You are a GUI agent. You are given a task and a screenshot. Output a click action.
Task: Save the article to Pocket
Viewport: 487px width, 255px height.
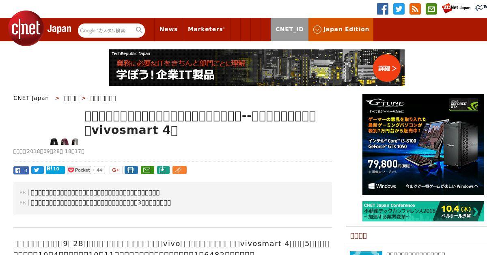pyautogui.click(x=79, y=170)
